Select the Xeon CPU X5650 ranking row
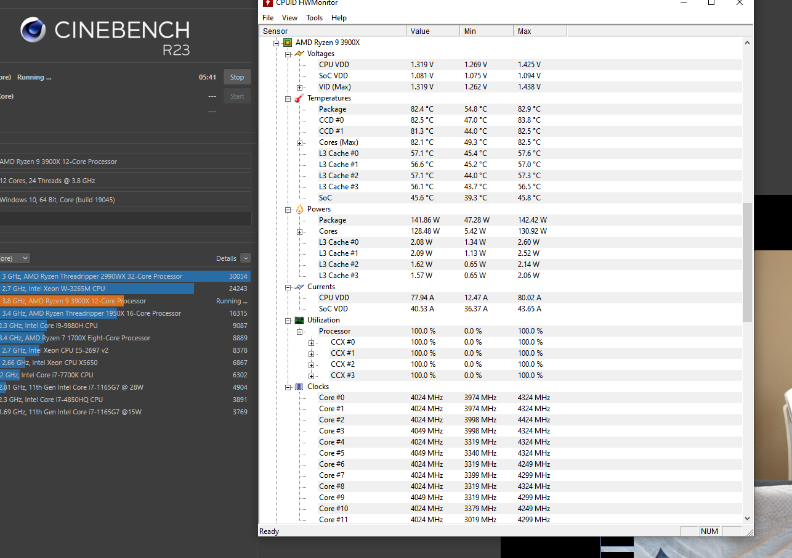Screen dimensions: 792x558 coord(125,363)
